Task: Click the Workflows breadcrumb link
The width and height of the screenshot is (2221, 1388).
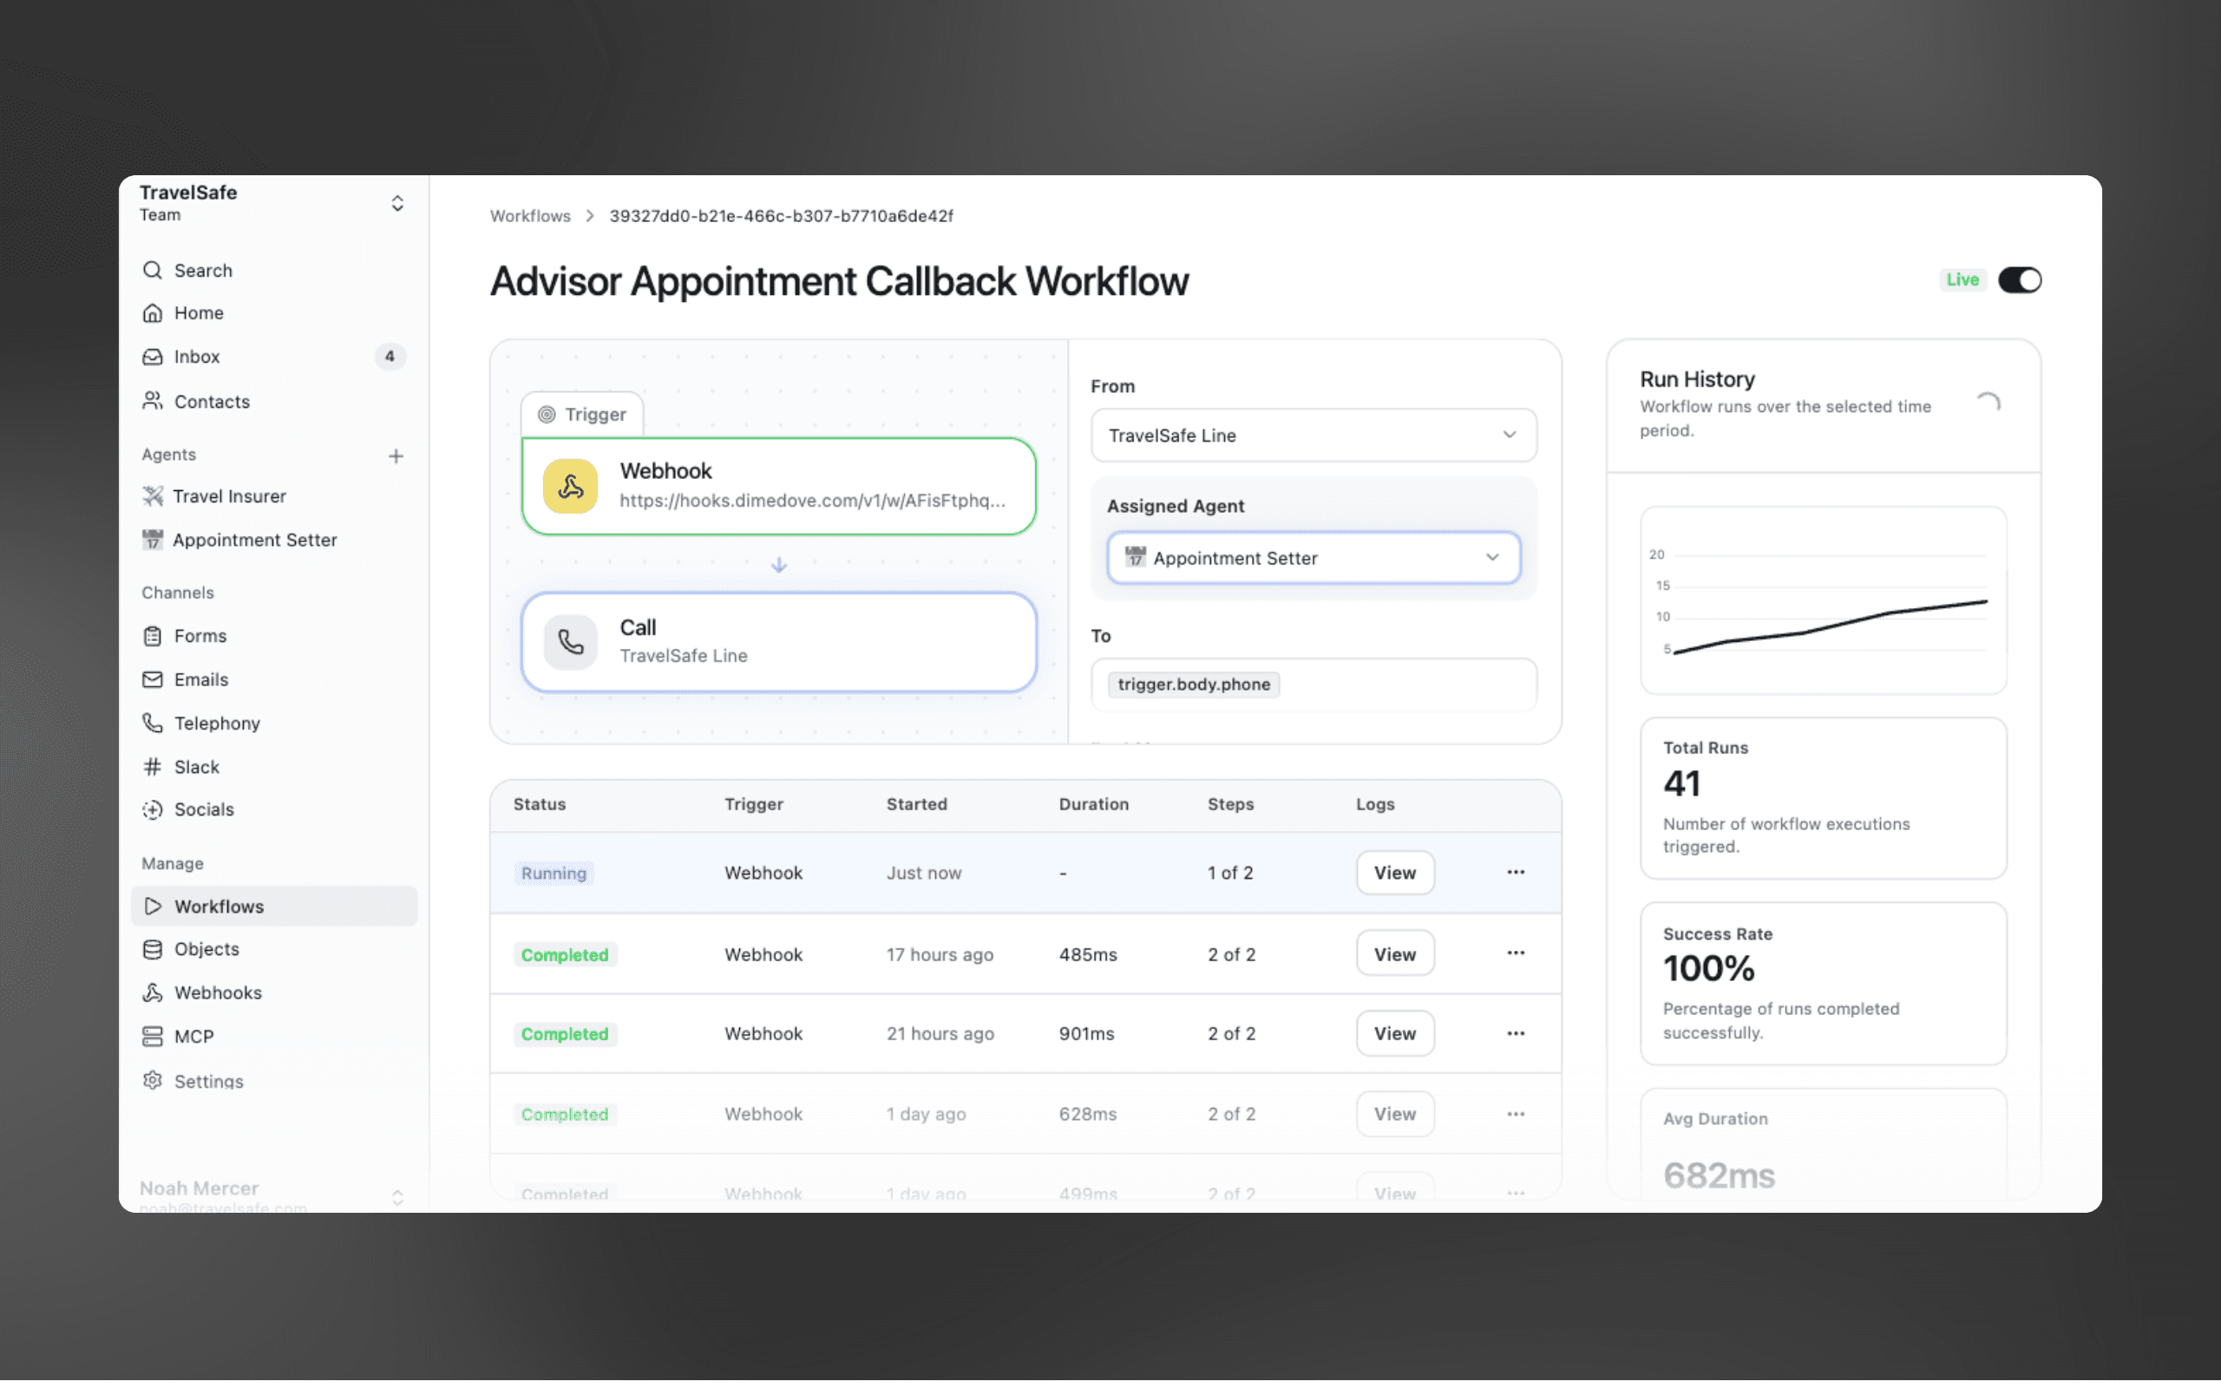Action: point(529,216)
